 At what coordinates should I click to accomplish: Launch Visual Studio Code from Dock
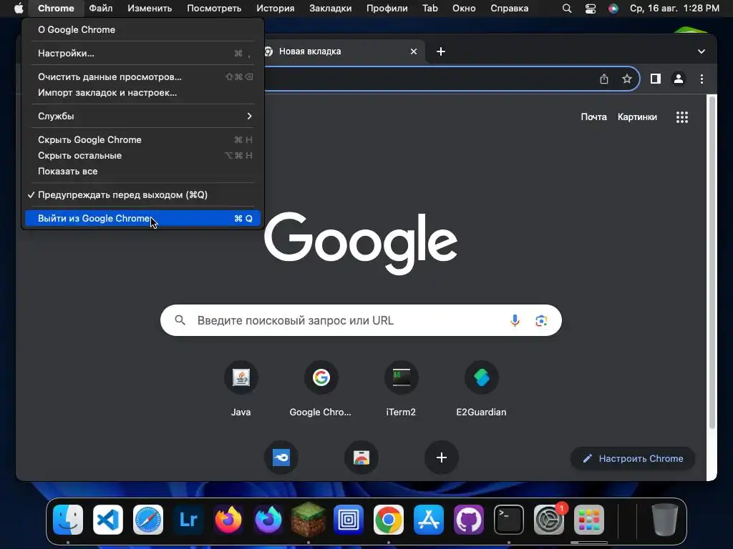click(x=108, y=520)
